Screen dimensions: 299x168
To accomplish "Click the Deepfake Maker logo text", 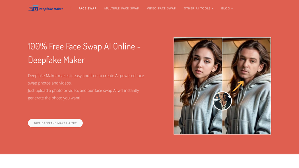I will pos(51,9).
